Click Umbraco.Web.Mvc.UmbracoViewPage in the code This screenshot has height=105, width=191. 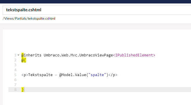(x=78, y=55)
